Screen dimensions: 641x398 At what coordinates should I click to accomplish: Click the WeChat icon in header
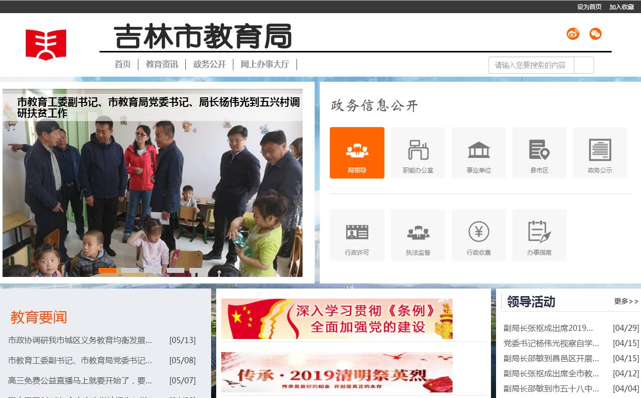coord(596,34)
